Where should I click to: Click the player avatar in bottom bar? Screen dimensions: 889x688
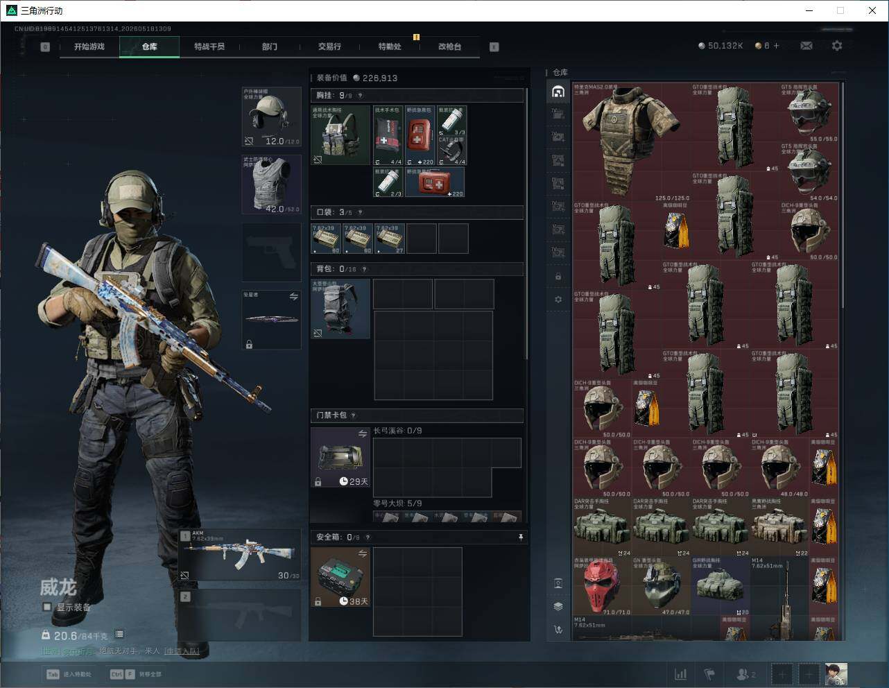836,673
